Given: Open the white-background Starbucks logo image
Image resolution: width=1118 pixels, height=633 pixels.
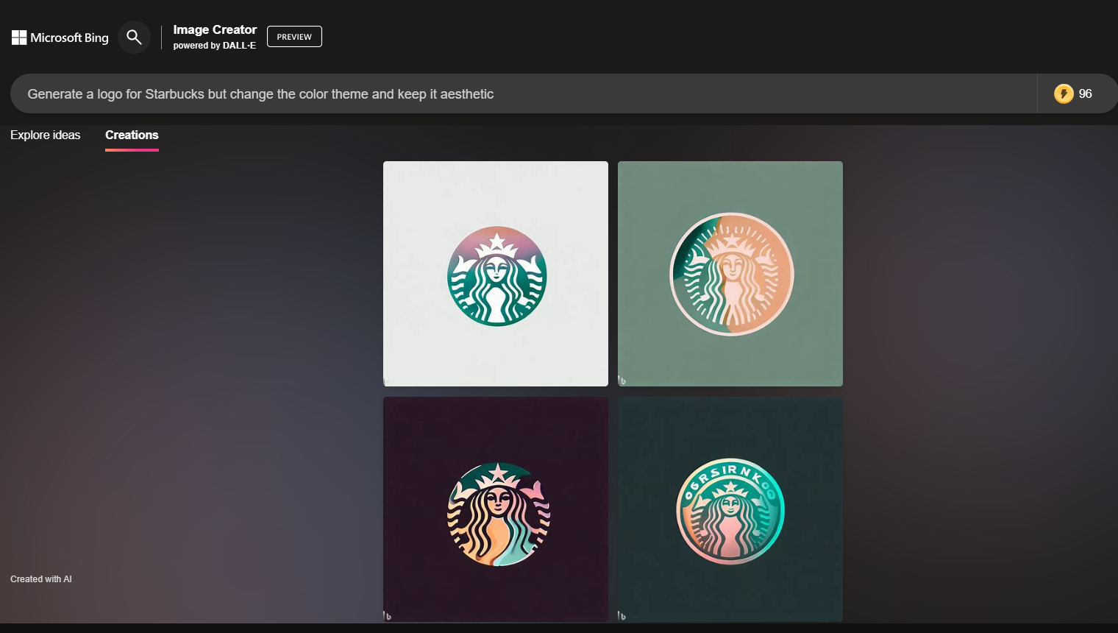Looking at the screenshot, I should (x=496, y=274).
